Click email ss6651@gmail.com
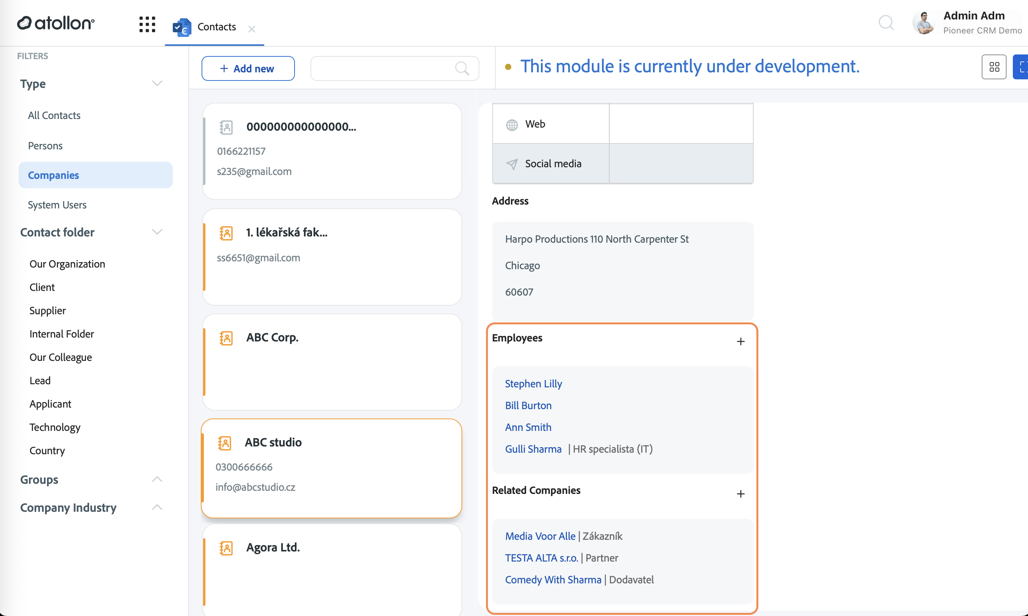The image size is (1028, 616). (x=258, y=258)
